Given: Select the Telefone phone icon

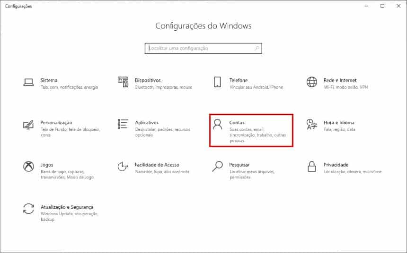Looking at the screenshot, I should [218, 82].
